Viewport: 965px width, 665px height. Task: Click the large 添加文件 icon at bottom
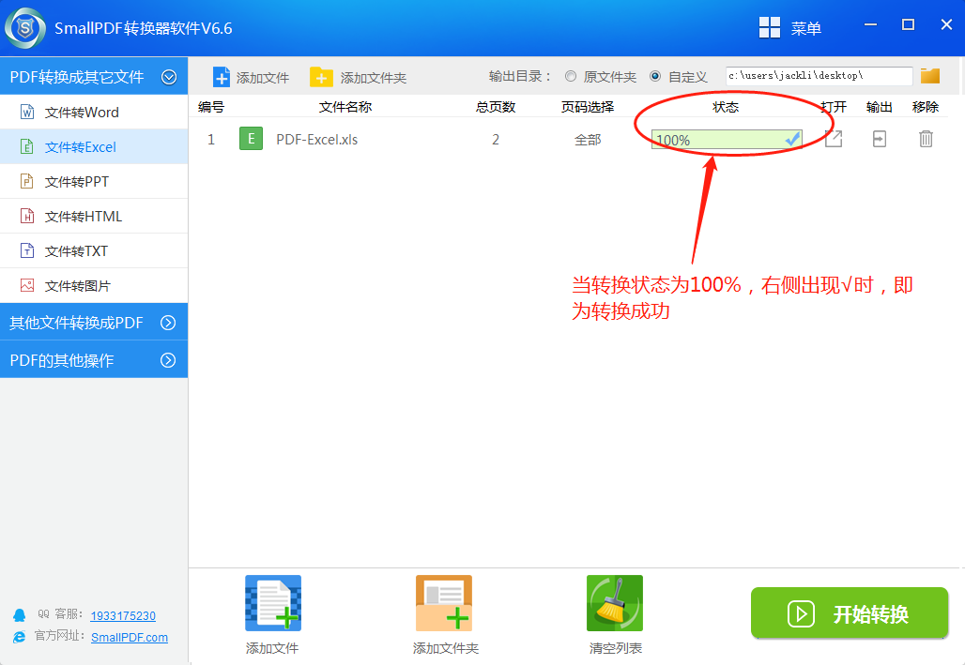pyautogui.click(x=273, y=603)
